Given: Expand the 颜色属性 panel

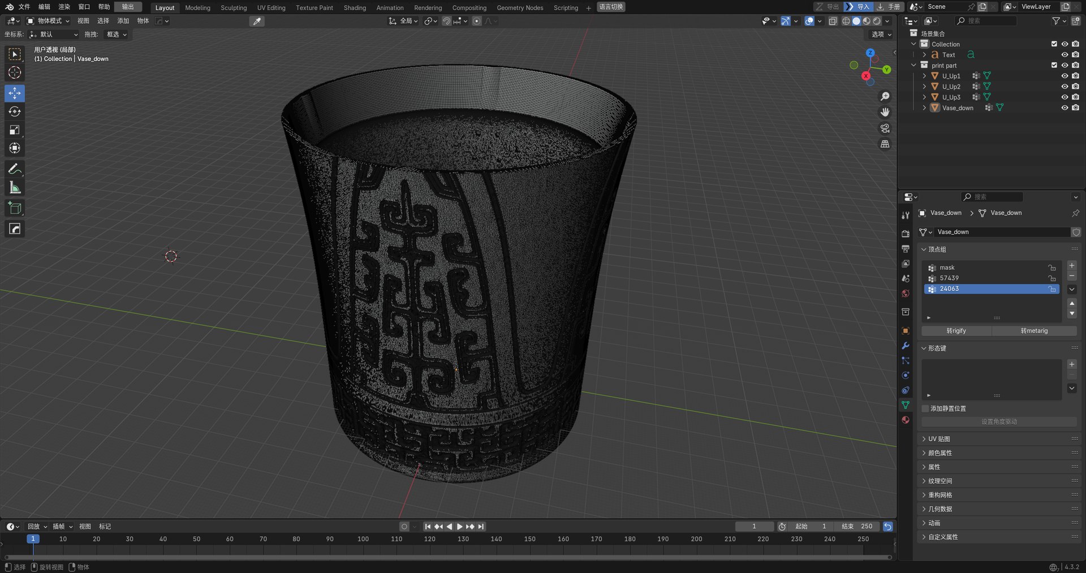Looking at the screenshot, I should coord(999,453).
